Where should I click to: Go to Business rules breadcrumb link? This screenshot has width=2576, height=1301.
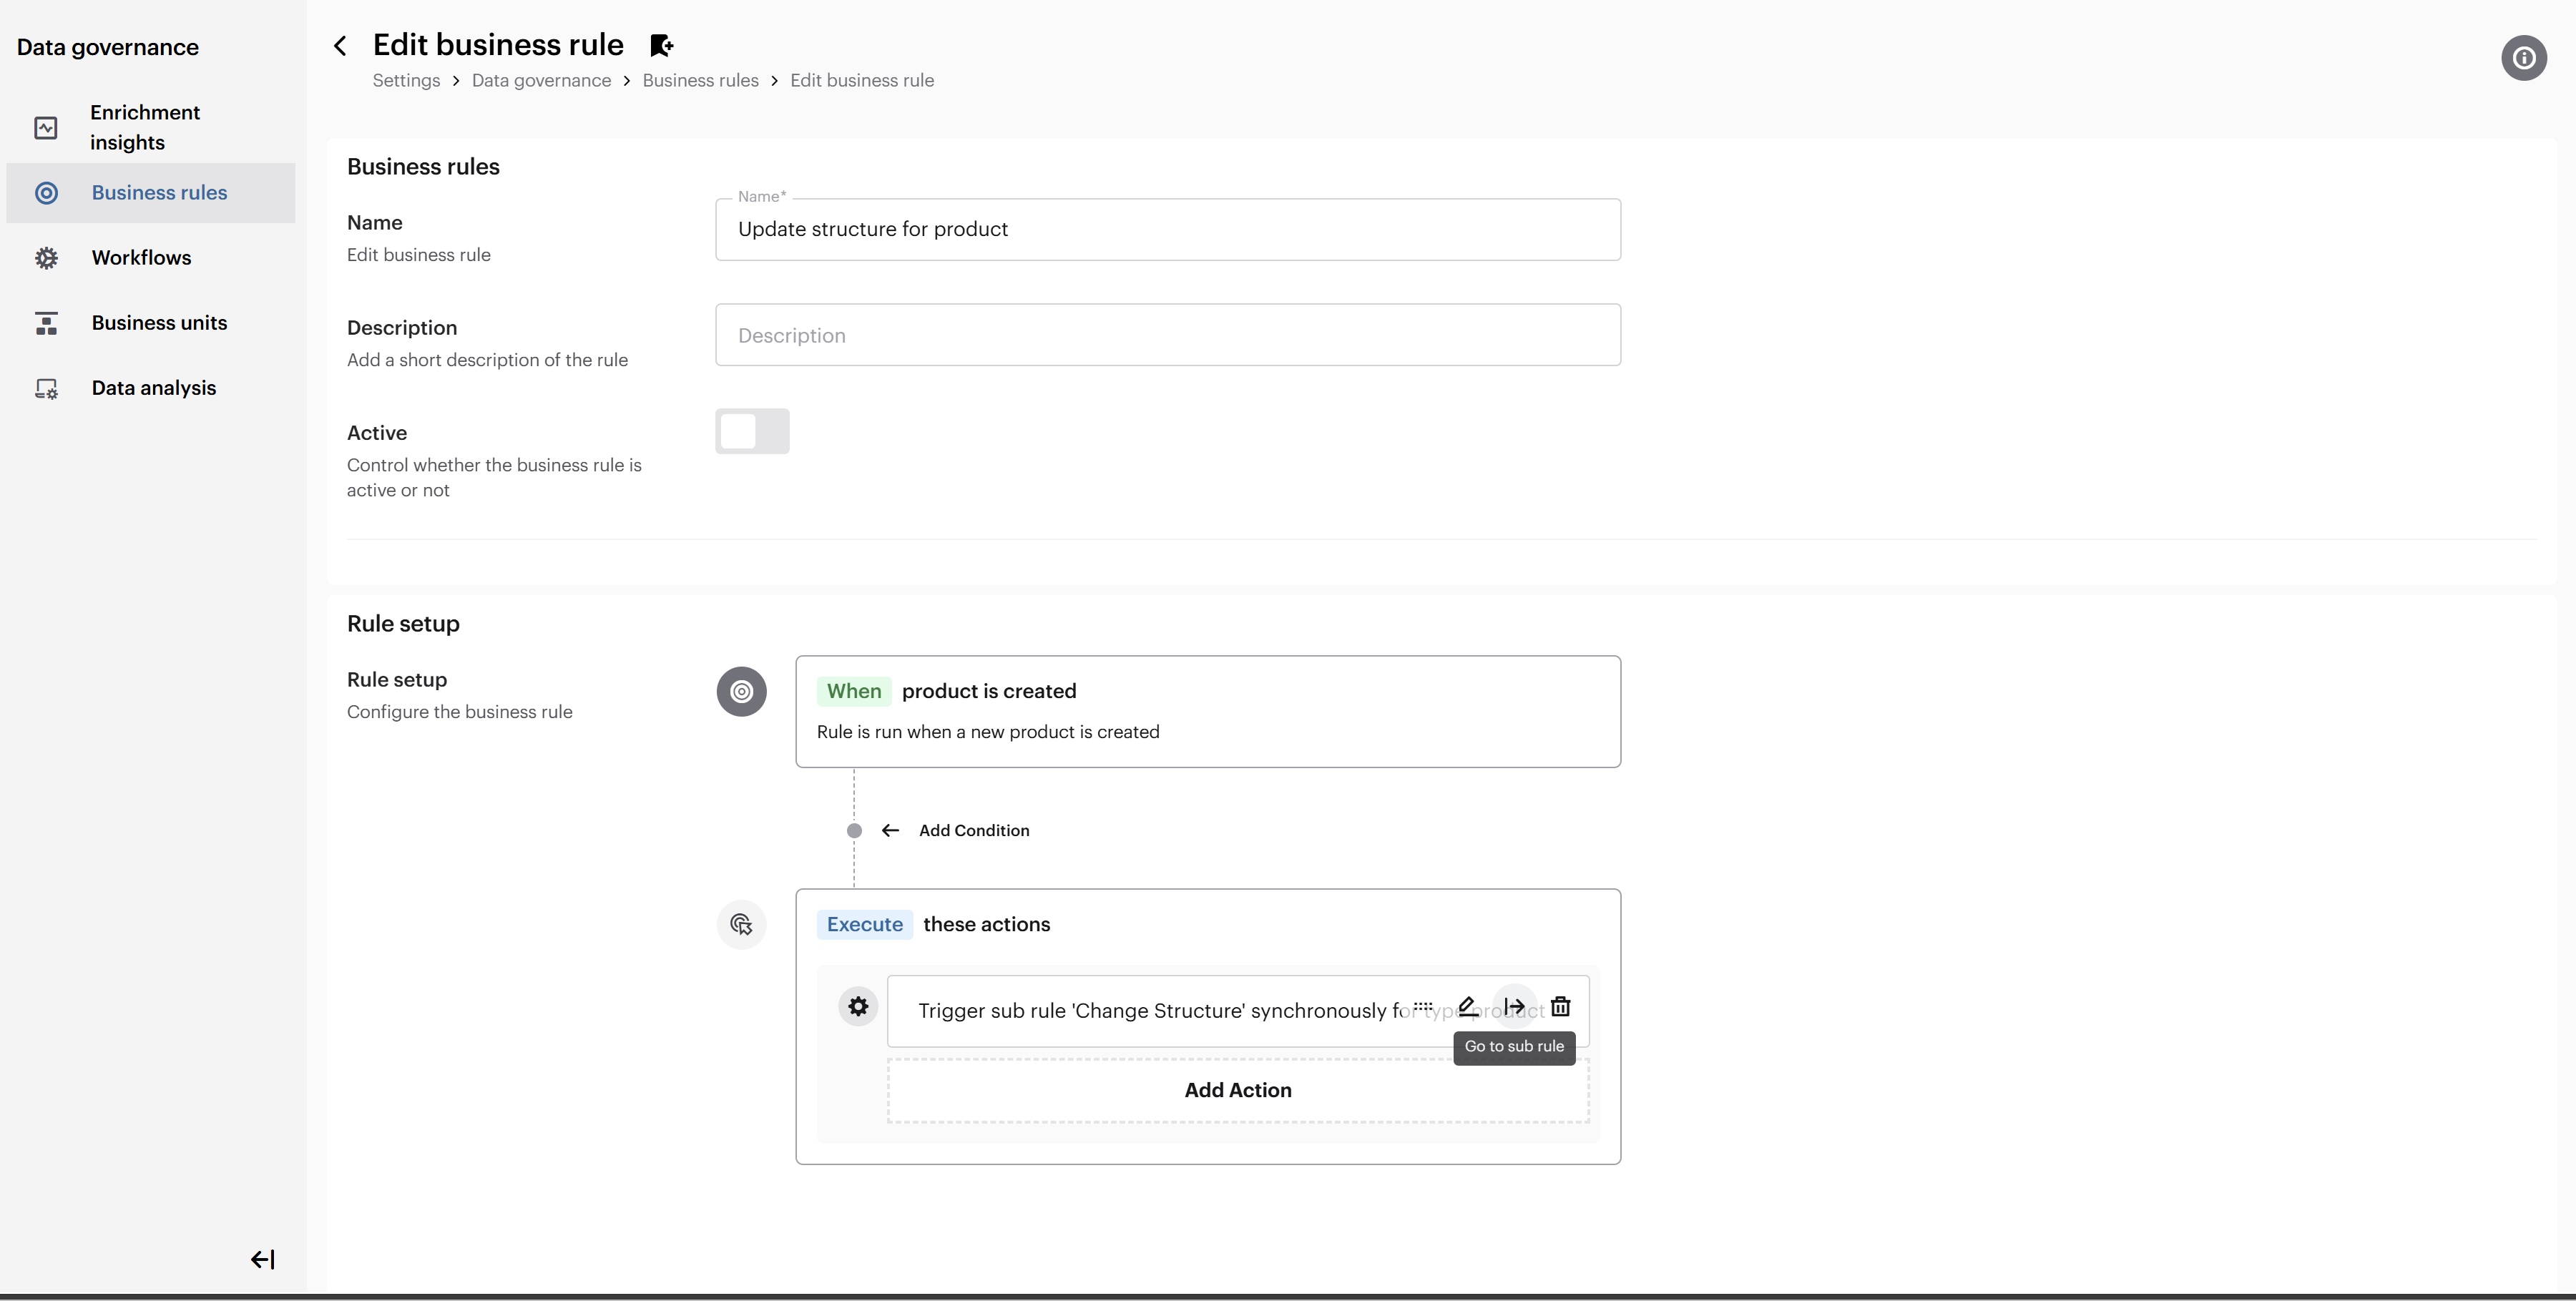[700, 80]
